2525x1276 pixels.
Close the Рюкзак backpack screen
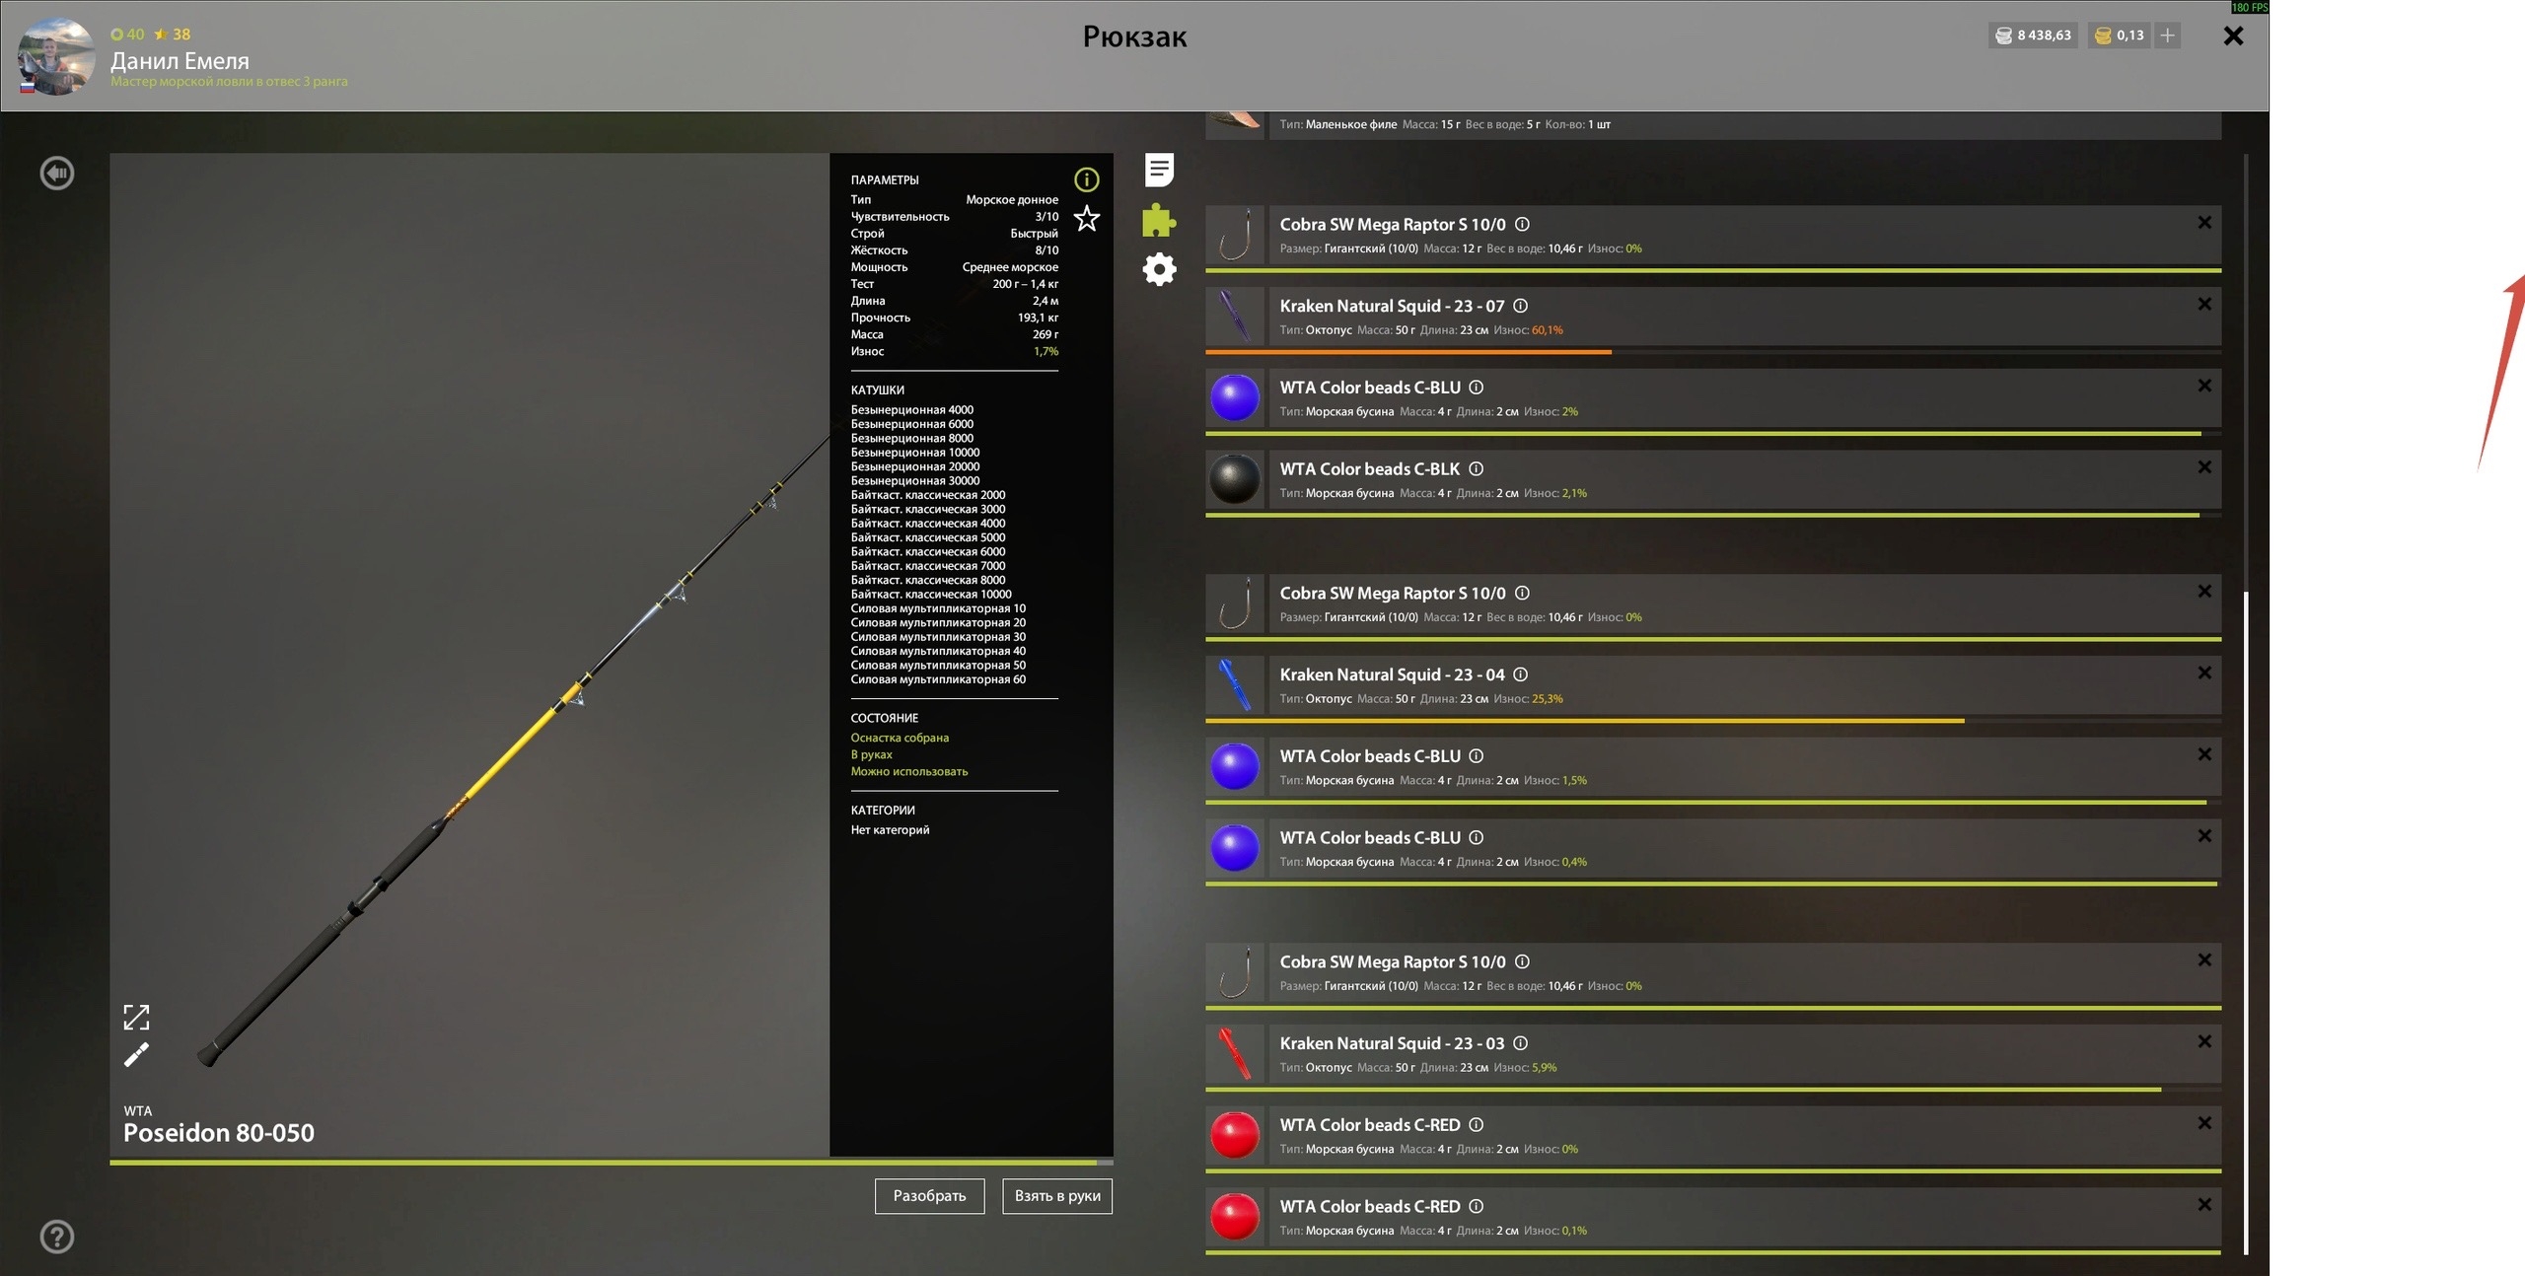2233,35
